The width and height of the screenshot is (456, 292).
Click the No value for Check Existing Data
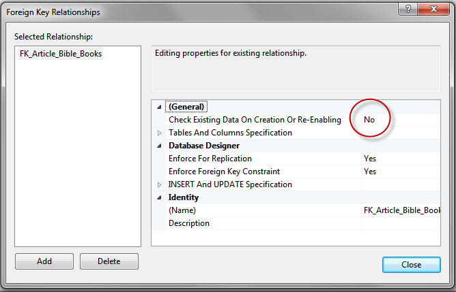pyautogui.click(x=369, y=120)
